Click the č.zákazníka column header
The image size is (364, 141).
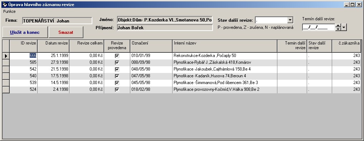346,46
